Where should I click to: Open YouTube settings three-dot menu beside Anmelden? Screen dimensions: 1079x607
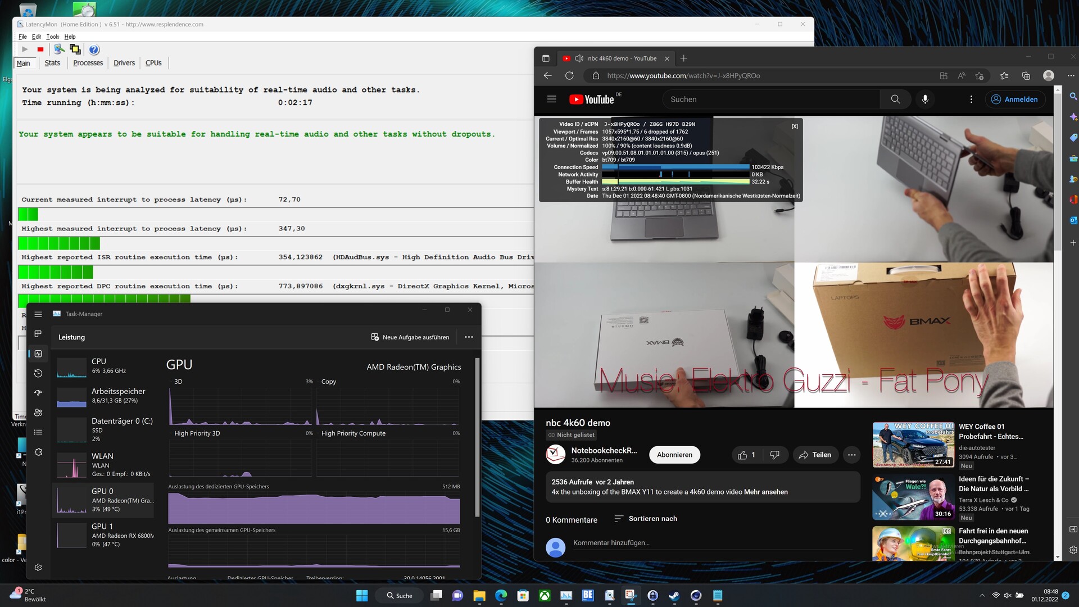tap(971, 99)
